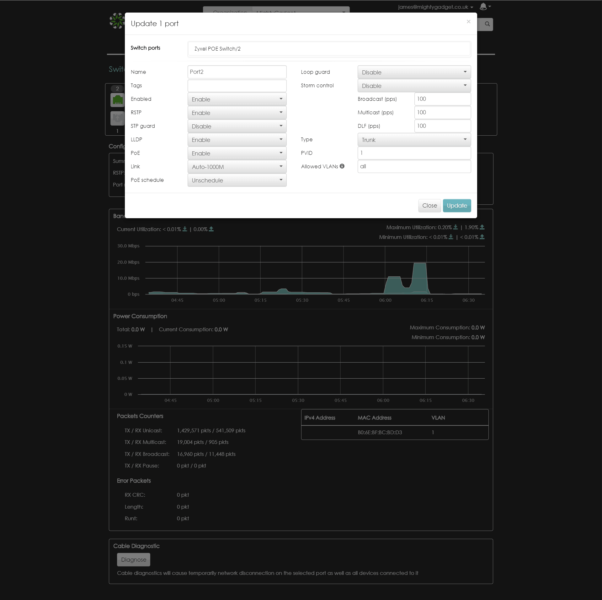Click the notification bell icon
This screenshot has height=600, width=602.
point(483,7)
